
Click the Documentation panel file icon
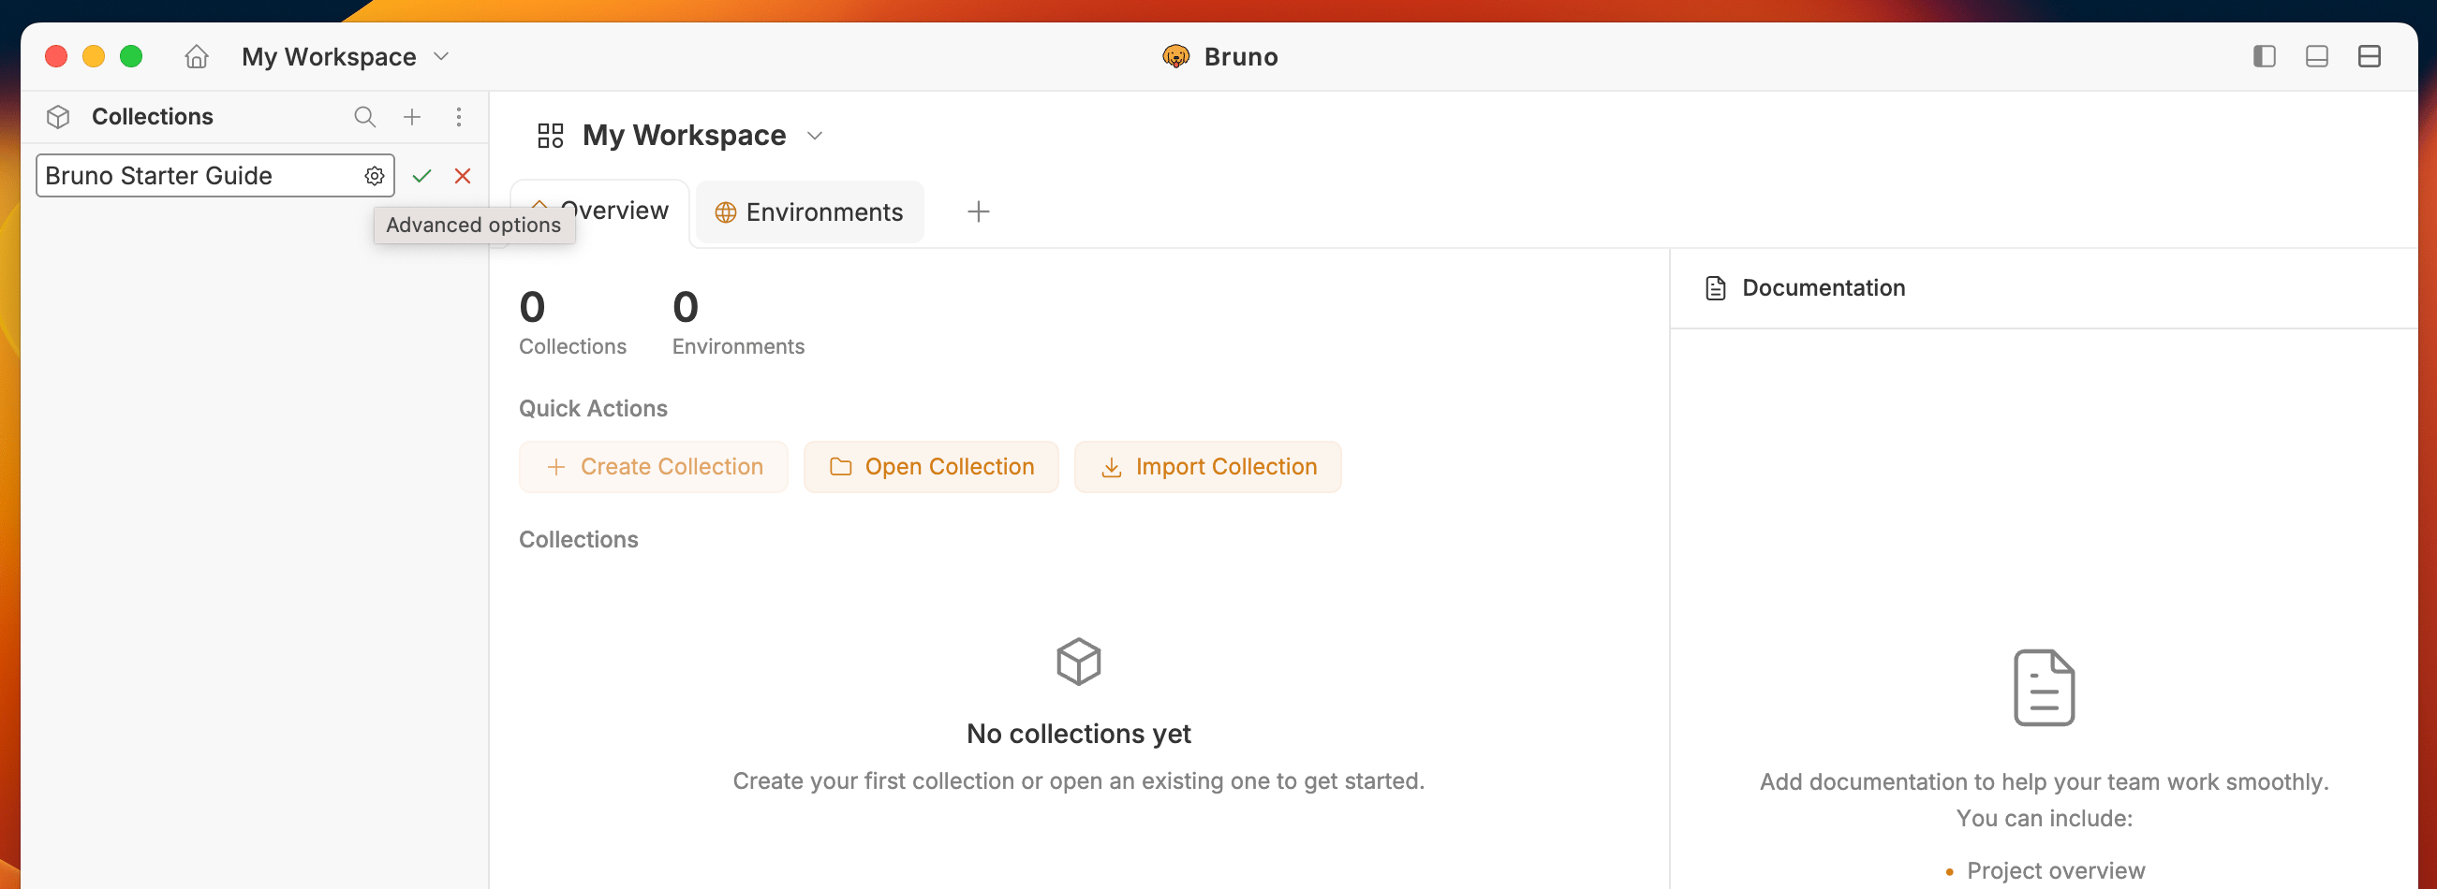[x=1715, y=288]
